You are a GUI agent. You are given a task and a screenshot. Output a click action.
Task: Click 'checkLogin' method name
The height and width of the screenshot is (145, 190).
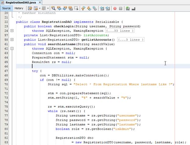(x=64, y=26)
